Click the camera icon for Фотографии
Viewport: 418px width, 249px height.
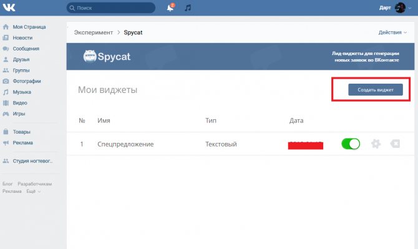(x=6, y=81)
